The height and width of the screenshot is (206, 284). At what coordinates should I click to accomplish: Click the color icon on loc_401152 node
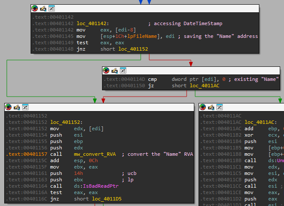(x=9, y=107)
